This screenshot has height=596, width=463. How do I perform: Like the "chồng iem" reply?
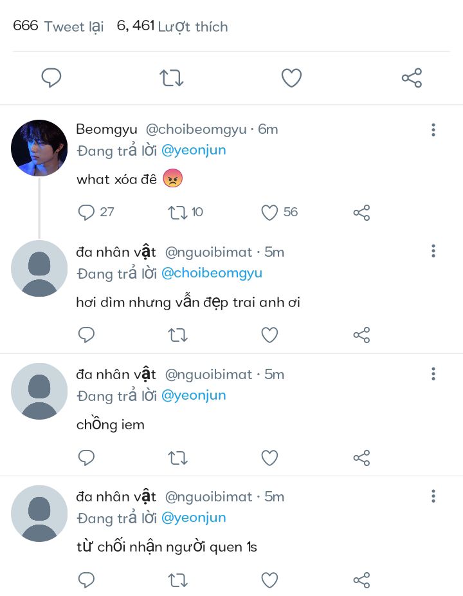click(x=269, y=458)
